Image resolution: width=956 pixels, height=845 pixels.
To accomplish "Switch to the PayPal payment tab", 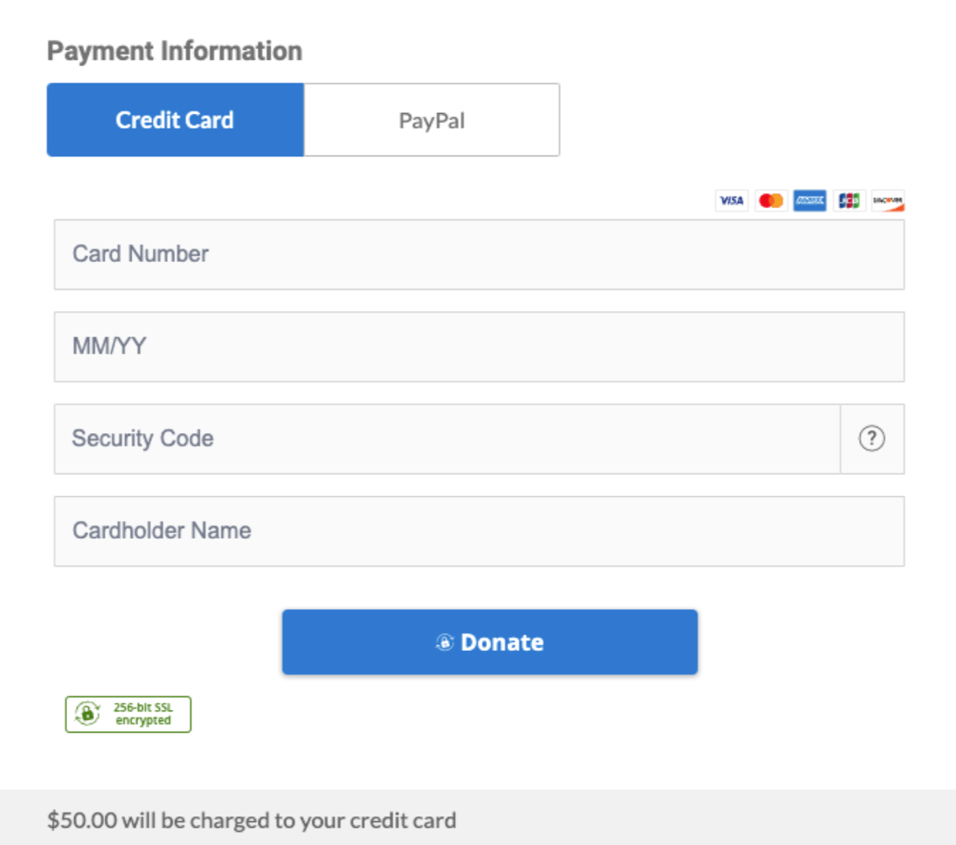I will point(431,120).
